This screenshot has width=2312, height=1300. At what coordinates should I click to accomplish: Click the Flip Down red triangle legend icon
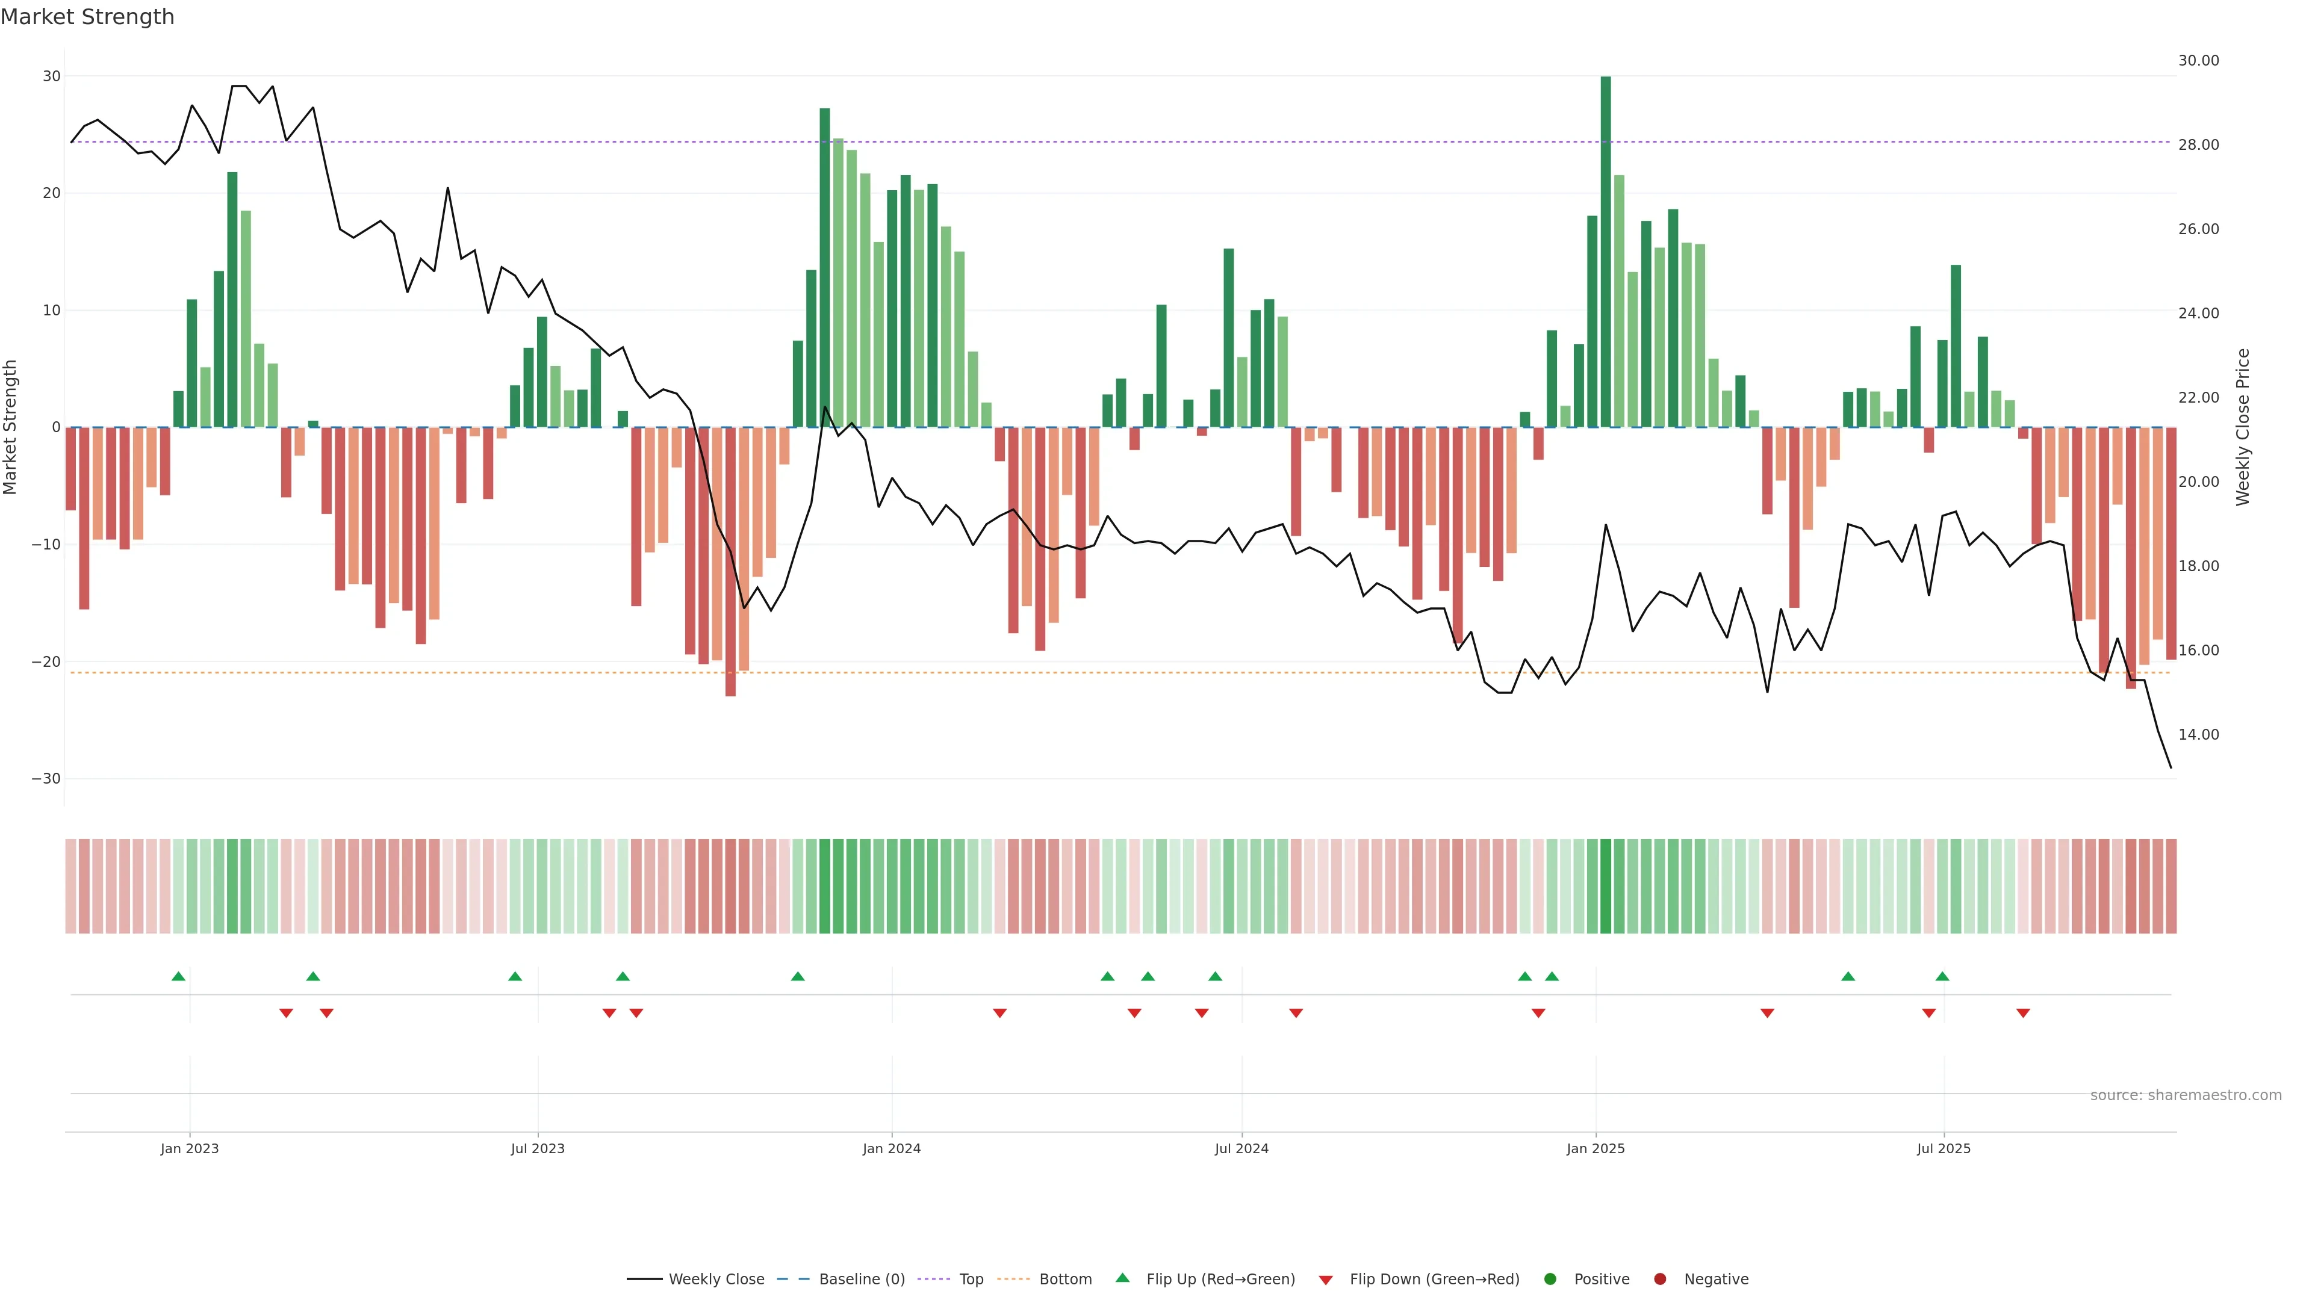click(x=1326, y=1280)
